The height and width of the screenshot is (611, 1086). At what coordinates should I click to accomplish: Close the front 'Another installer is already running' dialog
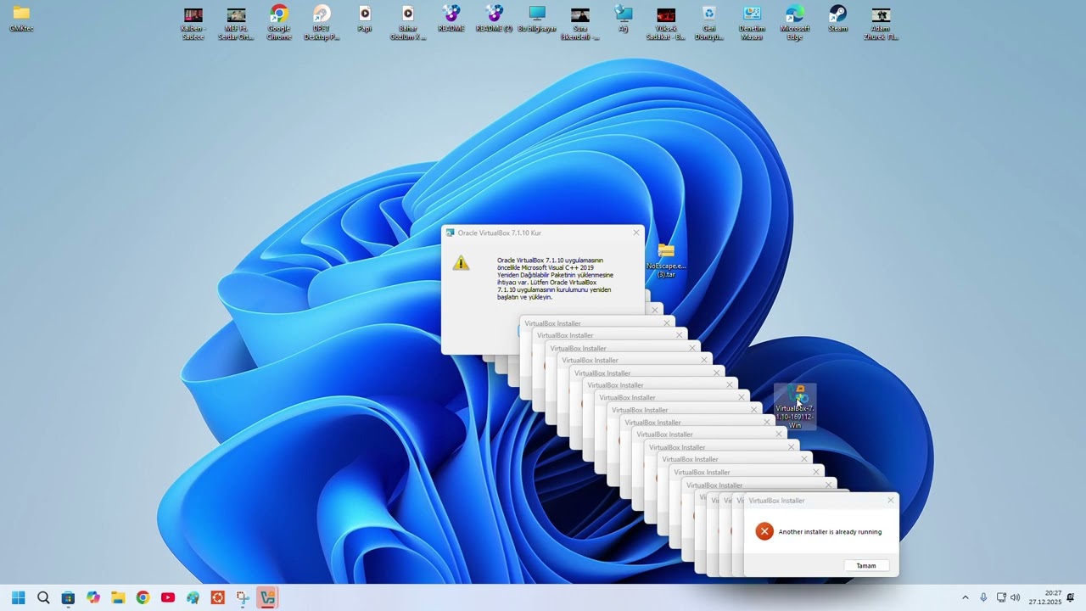890,501
